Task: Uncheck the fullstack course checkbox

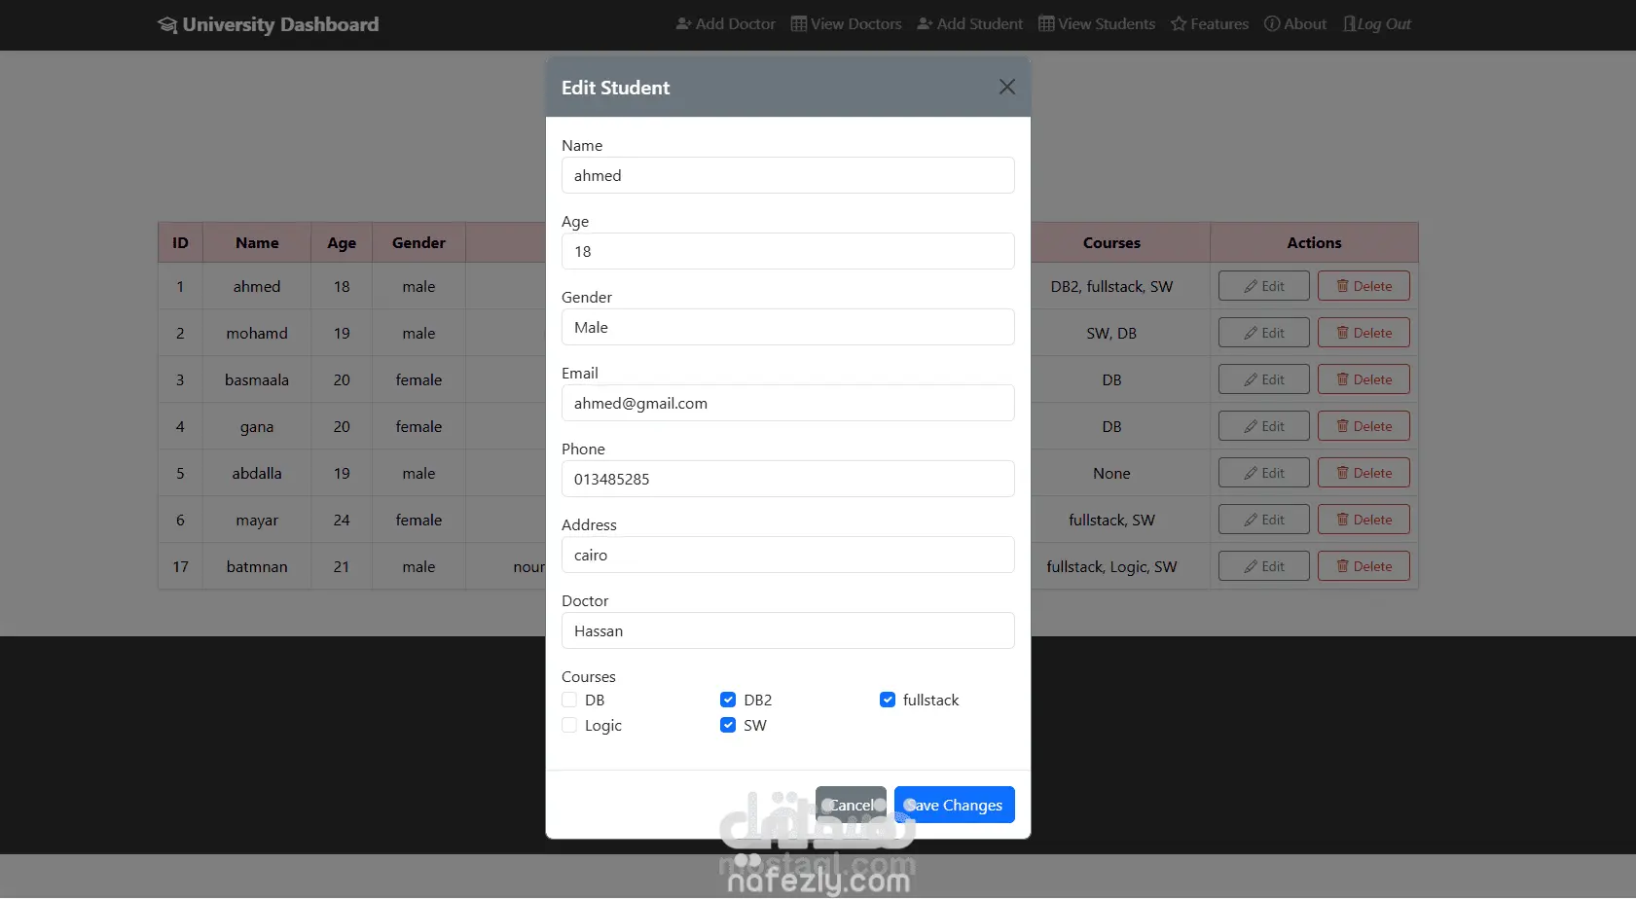Action: click(888, 700)
